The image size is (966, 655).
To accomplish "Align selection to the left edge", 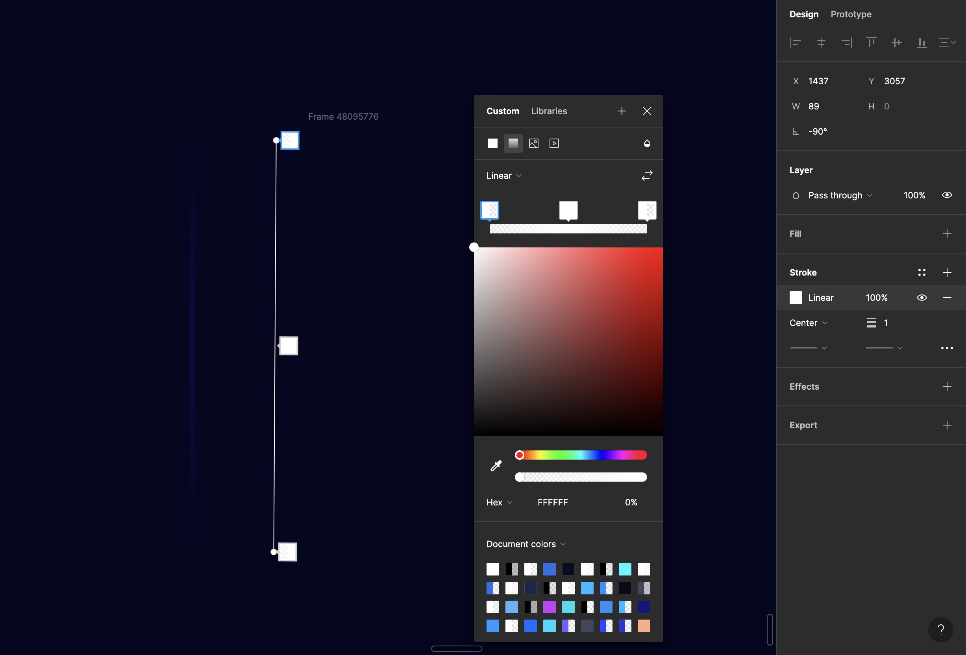I will [796, 43].
